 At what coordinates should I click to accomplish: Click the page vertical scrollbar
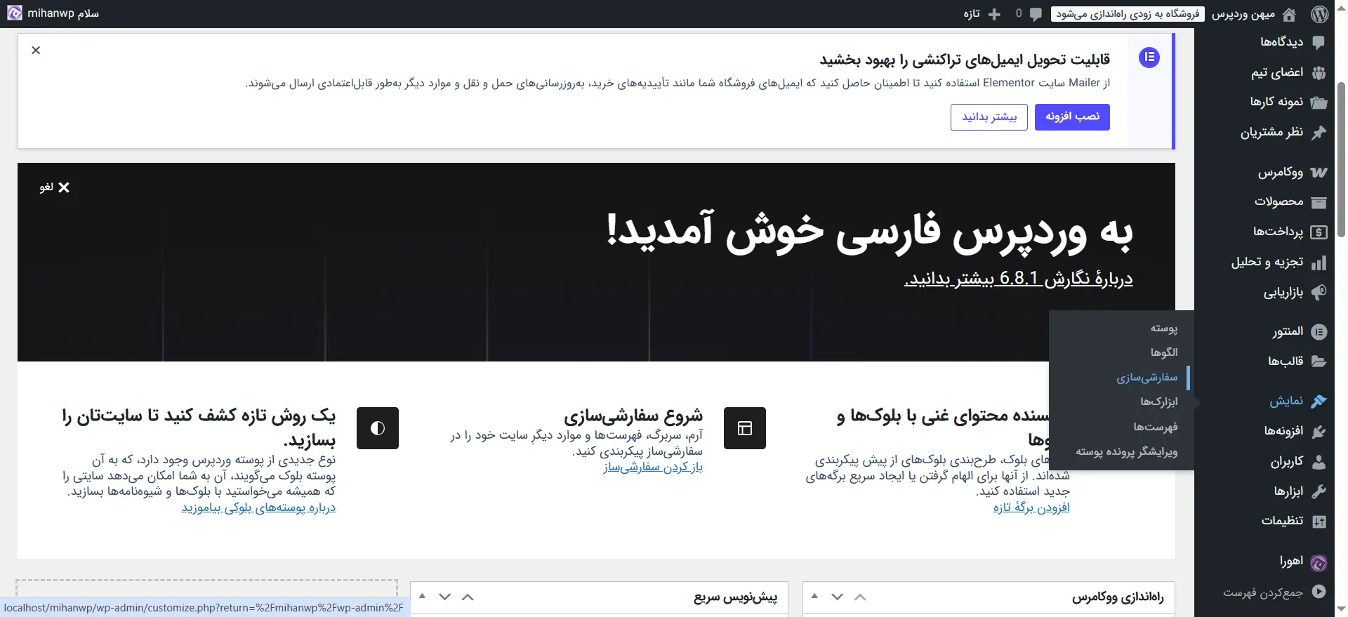click(1341, 160)
